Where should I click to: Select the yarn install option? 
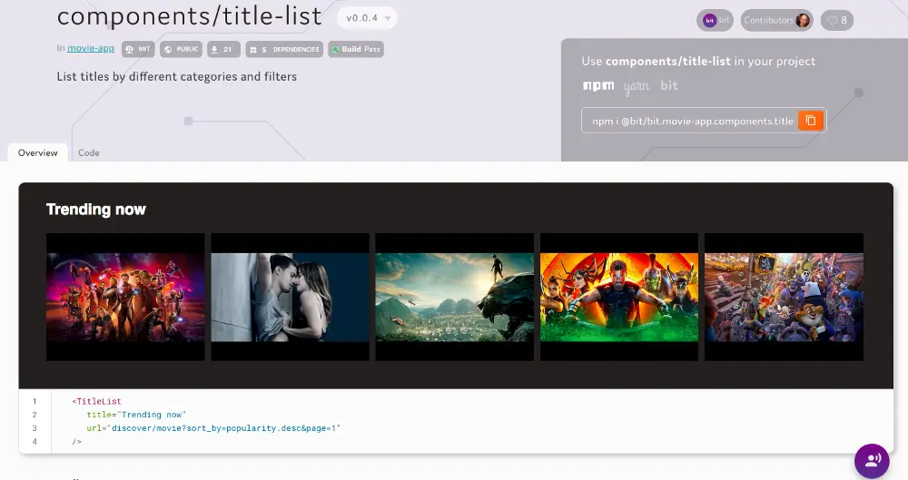coord(637,86)
